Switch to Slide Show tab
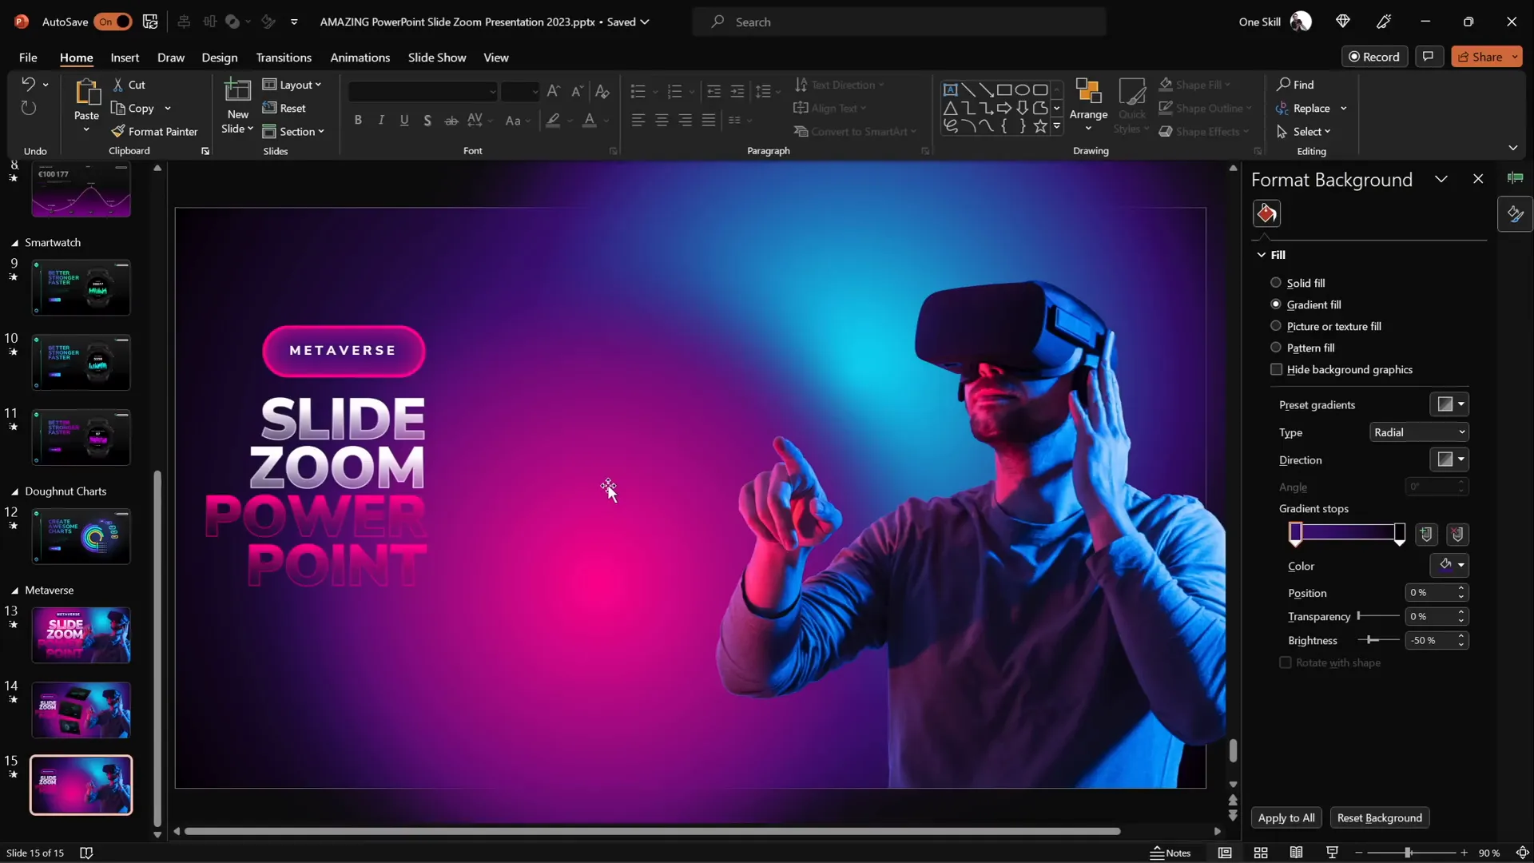Image resolution: width=1534 pixels, height=863 pixels. tap(436, 58)
